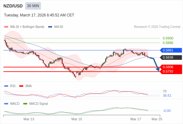The image size is (183, 124).
Task: Click the MA 50 legend label
Action: click(59, 27)
